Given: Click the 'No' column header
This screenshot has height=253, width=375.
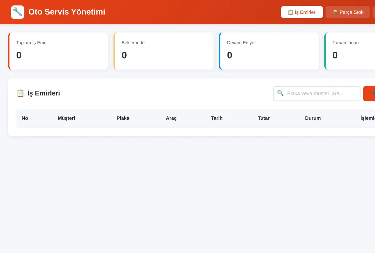Looking at the screenshot, I should tap(25, 118).
